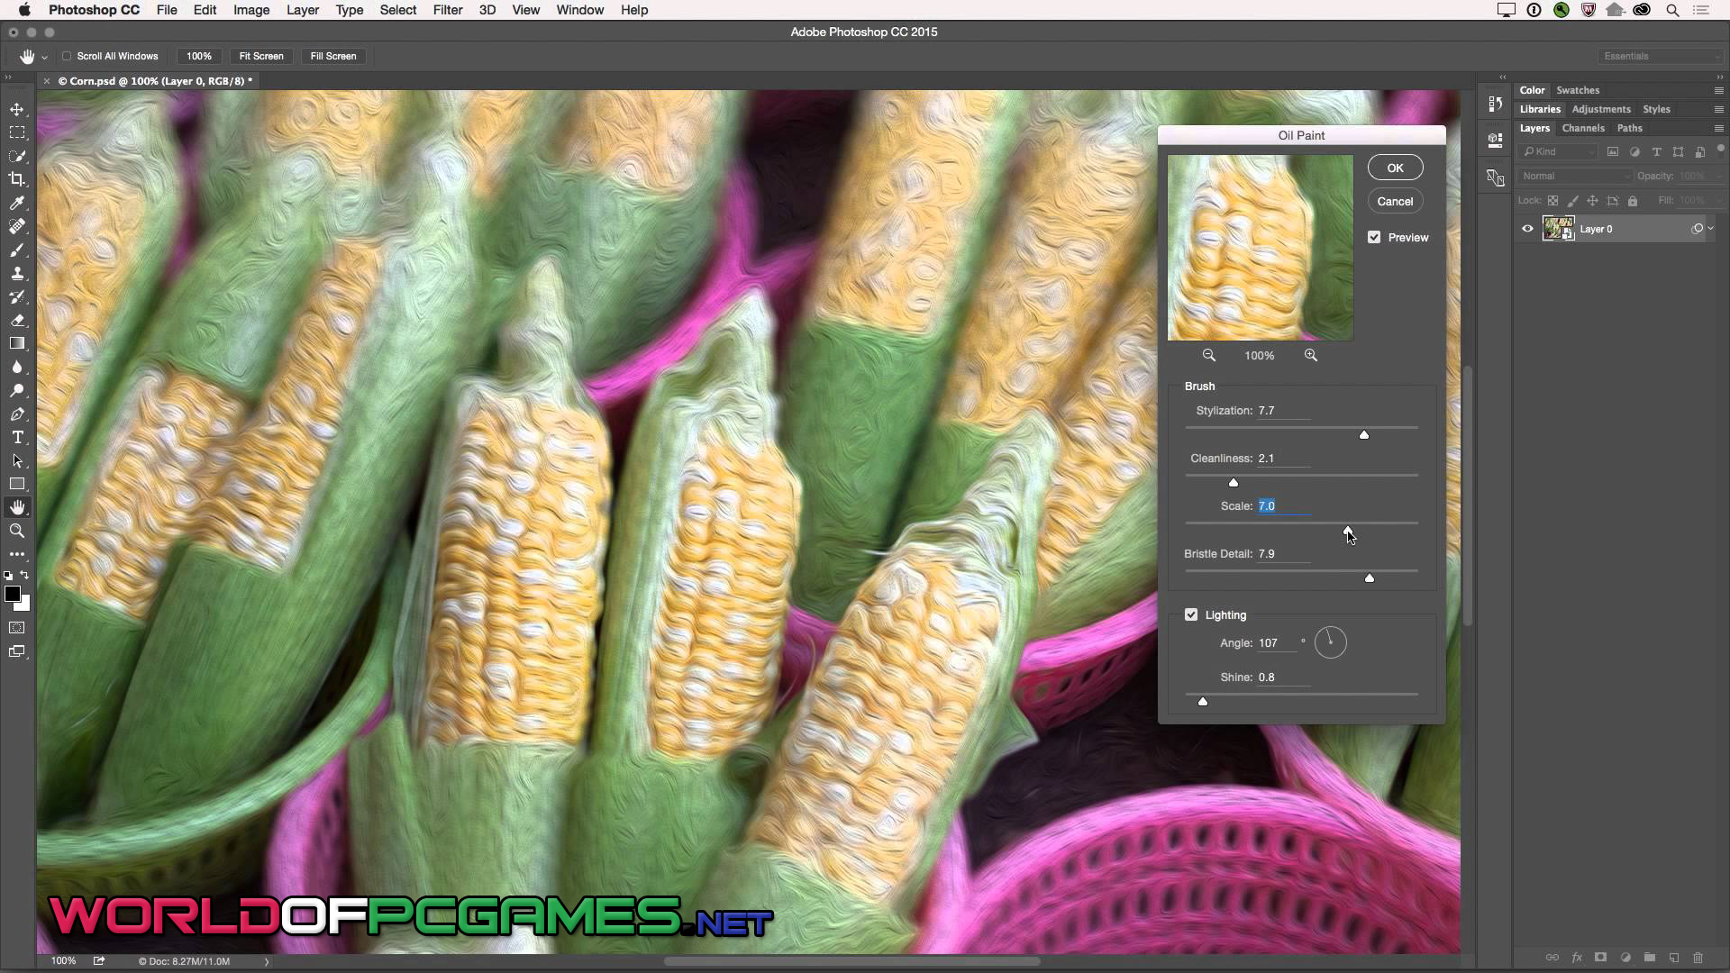The image size is (1730, 973).
Task: Open the Layer menu
Action: pyautogui.click(x=303, y=10)
